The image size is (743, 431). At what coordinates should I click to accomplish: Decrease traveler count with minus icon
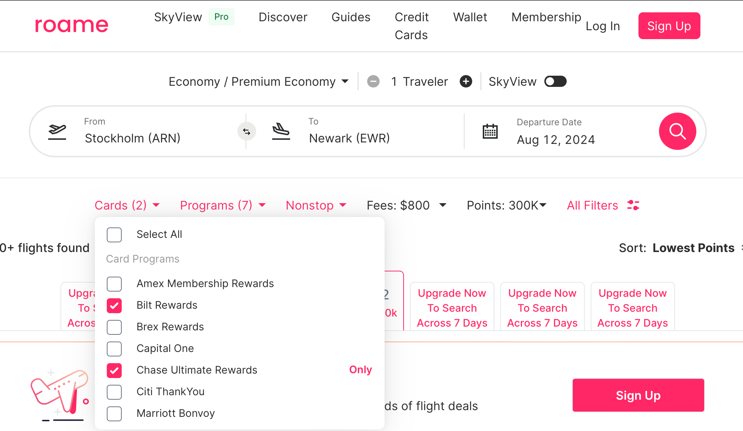click(x=373, y=81)
